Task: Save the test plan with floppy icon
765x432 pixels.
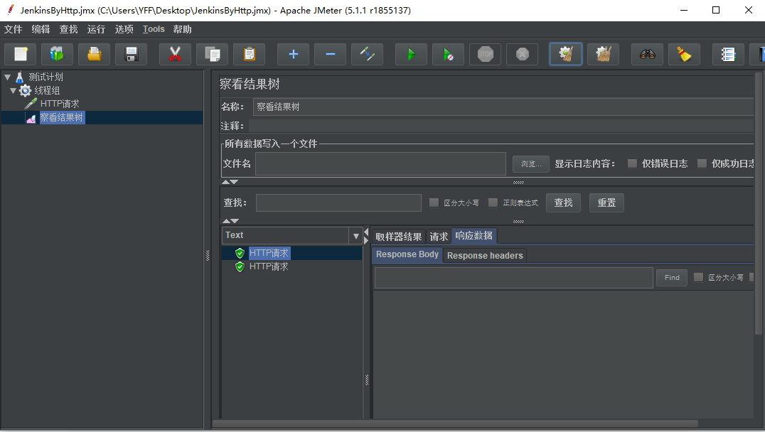Action: pos(132,54)
